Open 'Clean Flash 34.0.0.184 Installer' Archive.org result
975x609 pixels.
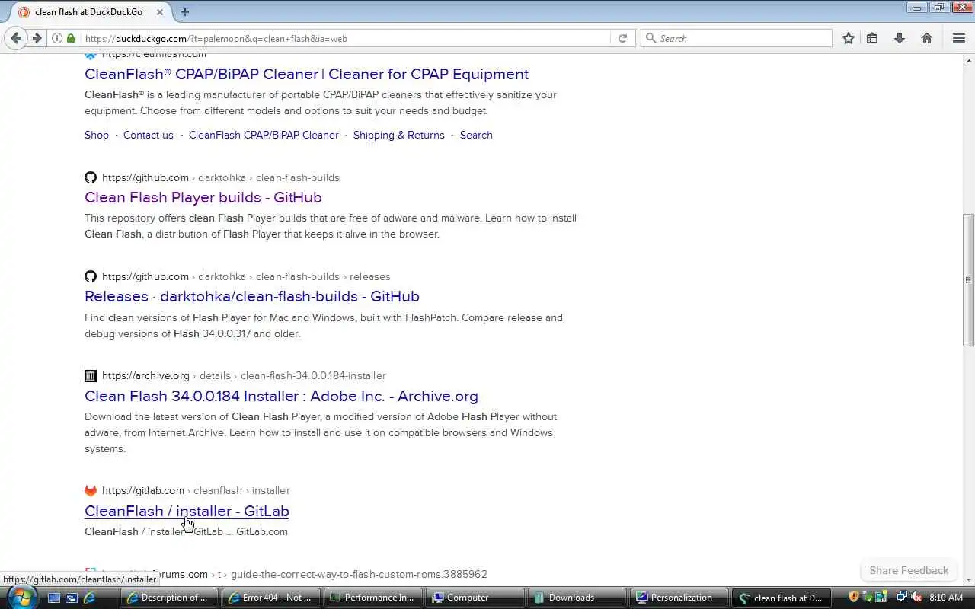pyautogui.click(x=281, y=396)
